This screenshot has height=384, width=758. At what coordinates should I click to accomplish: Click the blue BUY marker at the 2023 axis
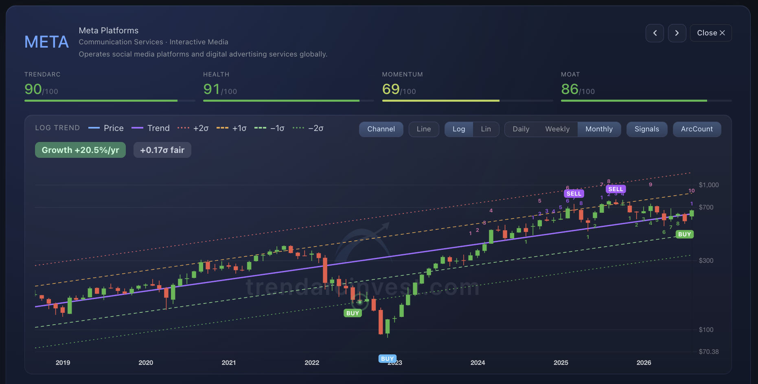(x=387, y=359)
